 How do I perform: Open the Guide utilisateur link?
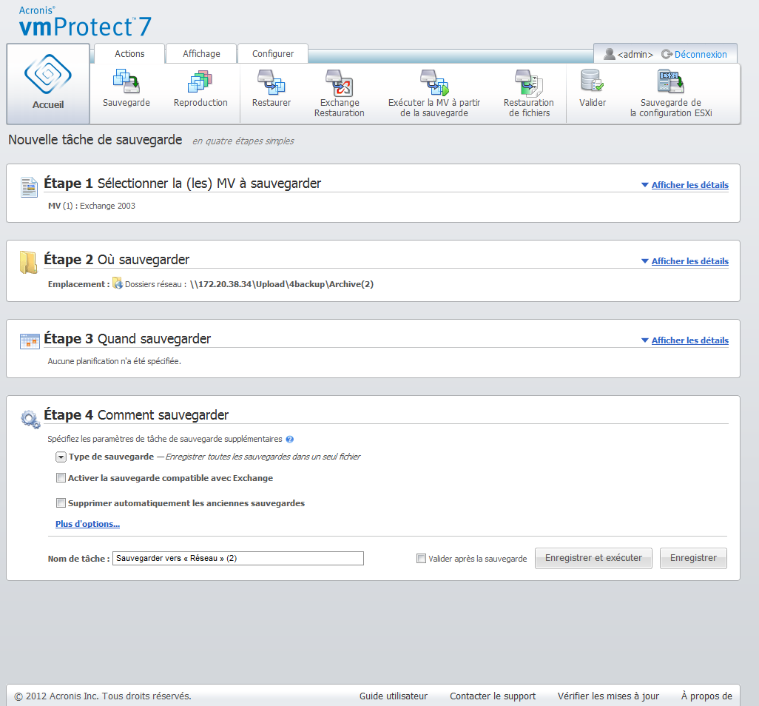[x=393, y=696]
